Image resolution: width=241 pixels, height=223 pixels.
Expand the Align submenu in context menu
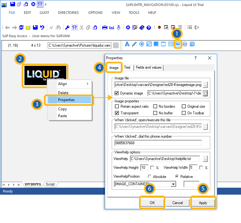73,84
